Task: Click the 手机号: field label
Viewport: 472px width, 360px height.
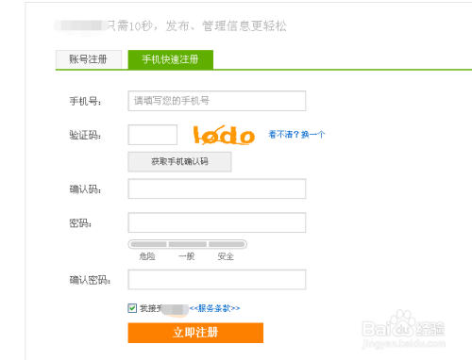Action: coord(85,101)
